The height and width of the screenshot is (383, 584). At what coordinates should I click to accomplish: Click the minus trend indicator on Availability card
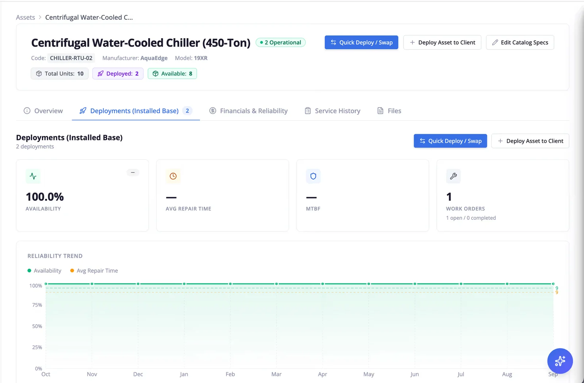click(x=133, y=172)
